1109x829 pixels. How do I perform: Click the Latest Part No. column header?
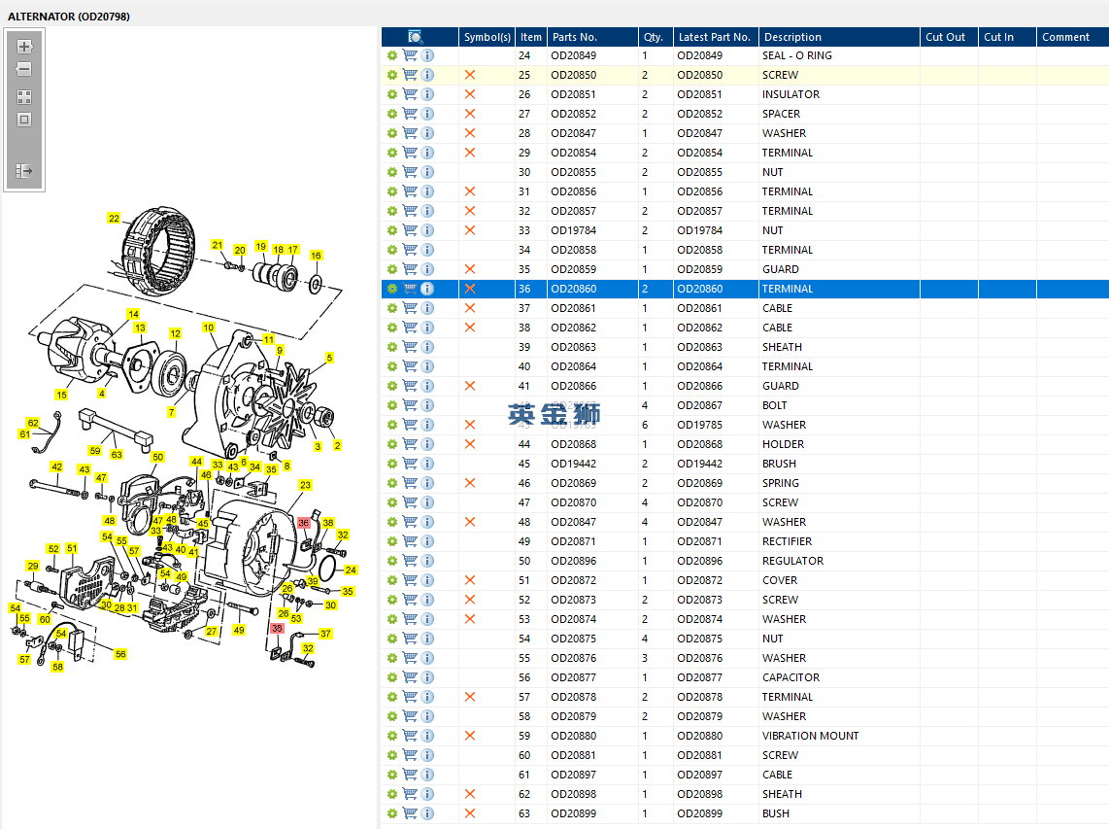[714, 37]
